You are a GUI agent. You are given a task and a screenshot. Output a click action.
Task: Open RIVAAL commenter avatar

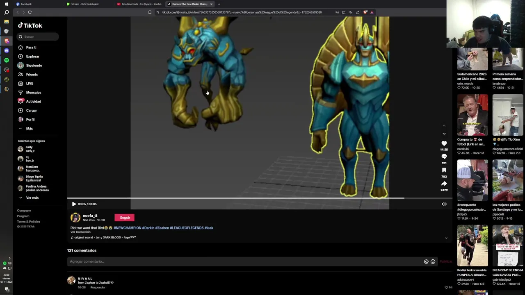[x=71, y=280]
